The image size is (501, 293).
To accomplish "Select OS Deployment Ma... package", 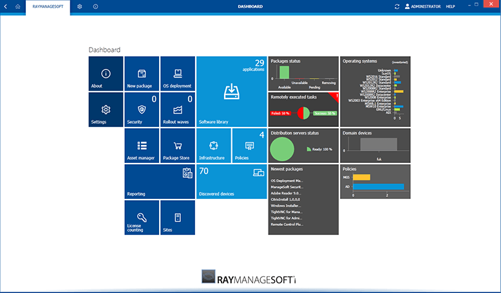I will 287,181.
